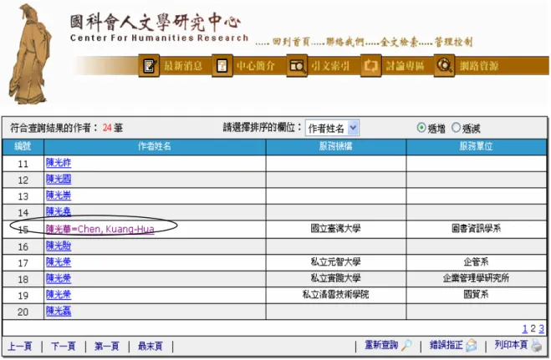The image size is (551, 360).
Task: Click the 編號 column header
Action: click(23, 146)
